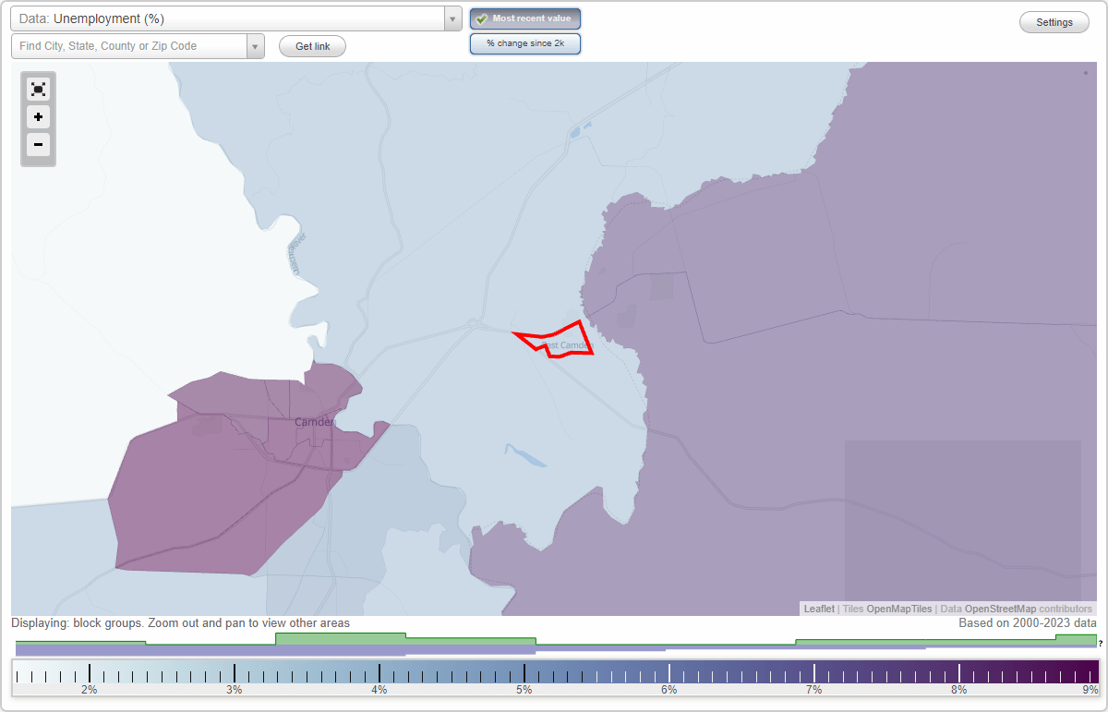Viewport: 1108px width, 712px height.
Task: Click the full extent map icon
Action: tap(38, 89)
